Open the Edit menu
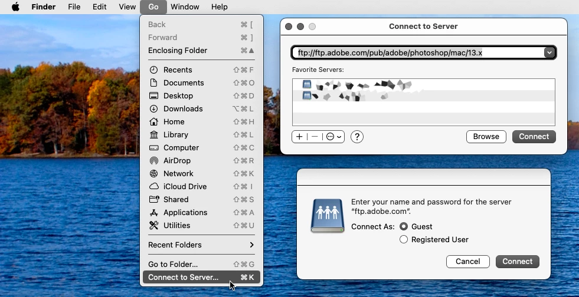The width and height of the screenshot is (579, 297). (99, 6)
